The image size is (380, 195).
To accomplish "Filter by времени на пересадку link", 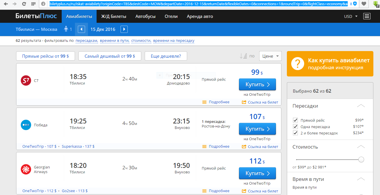I will [x=174, y=41].
